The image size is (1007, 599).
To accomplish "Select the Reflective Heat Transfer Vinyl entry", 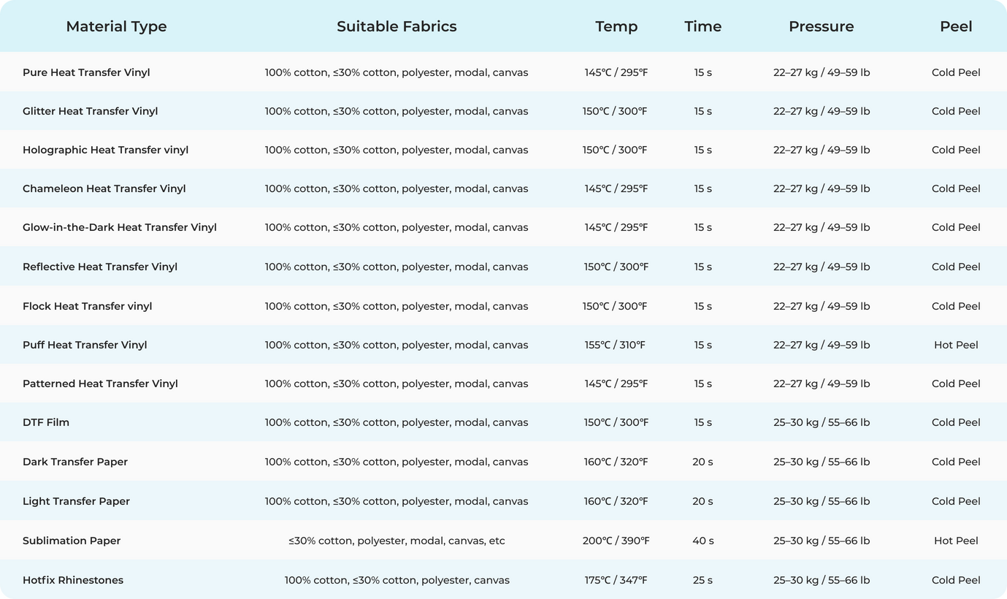I will pos(99,266).
